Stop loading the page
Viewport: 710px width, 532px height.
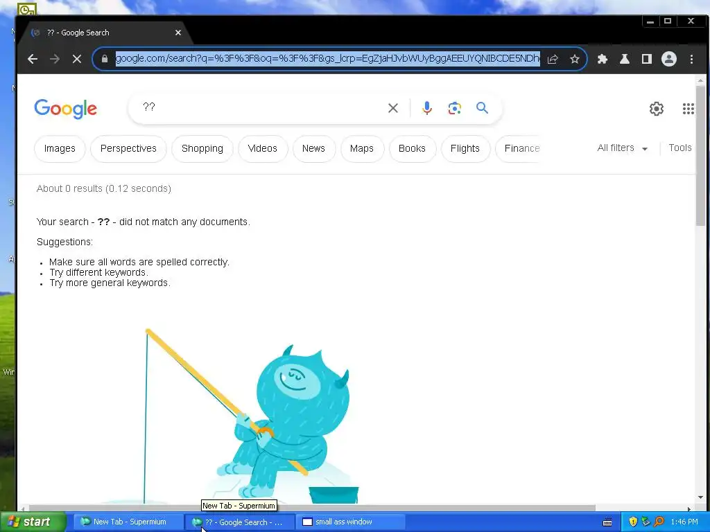(x=76, y=59)
